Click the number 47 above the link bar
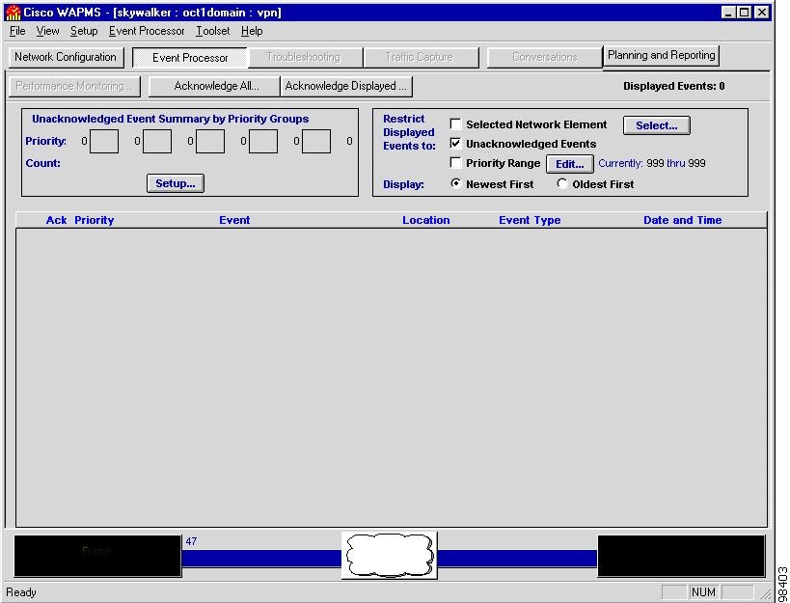Screen dimensions: 790x603 point(191,541)
